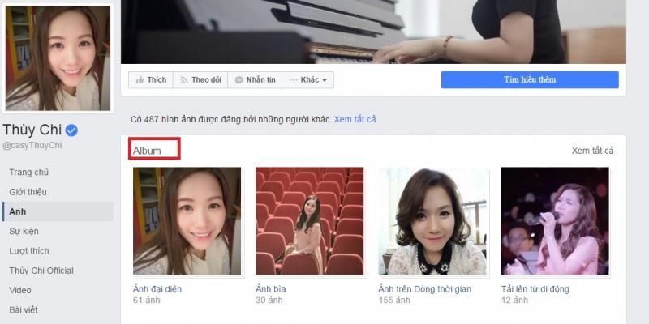Screen dimensions: 649x324
Task: Open Trang chủ in the sidebar
Action: coord(29,173)
